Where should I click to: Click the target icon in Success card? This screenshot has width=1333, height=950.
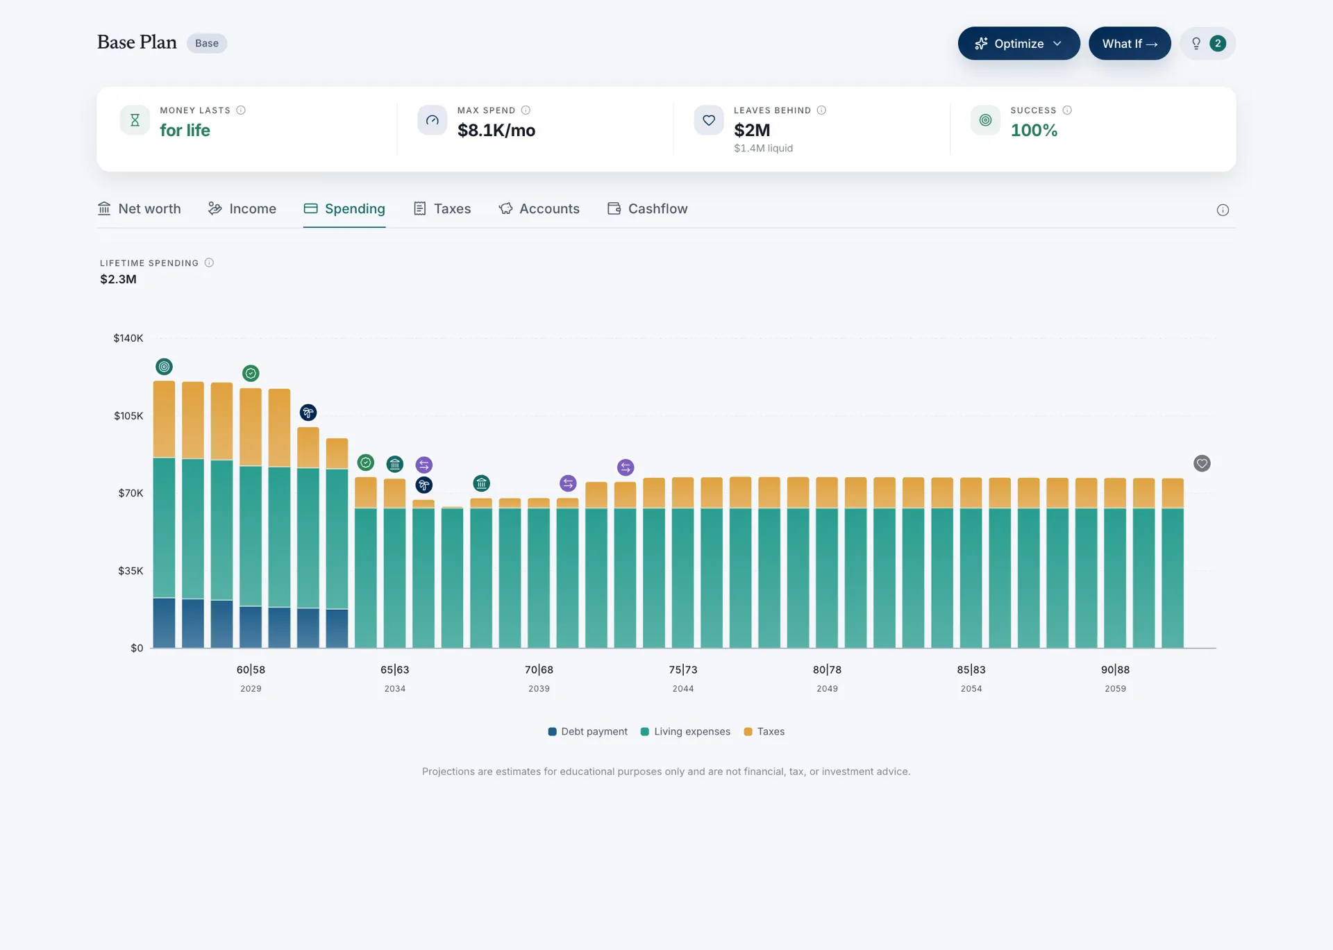pyautogui.click(x=985, y=120)
